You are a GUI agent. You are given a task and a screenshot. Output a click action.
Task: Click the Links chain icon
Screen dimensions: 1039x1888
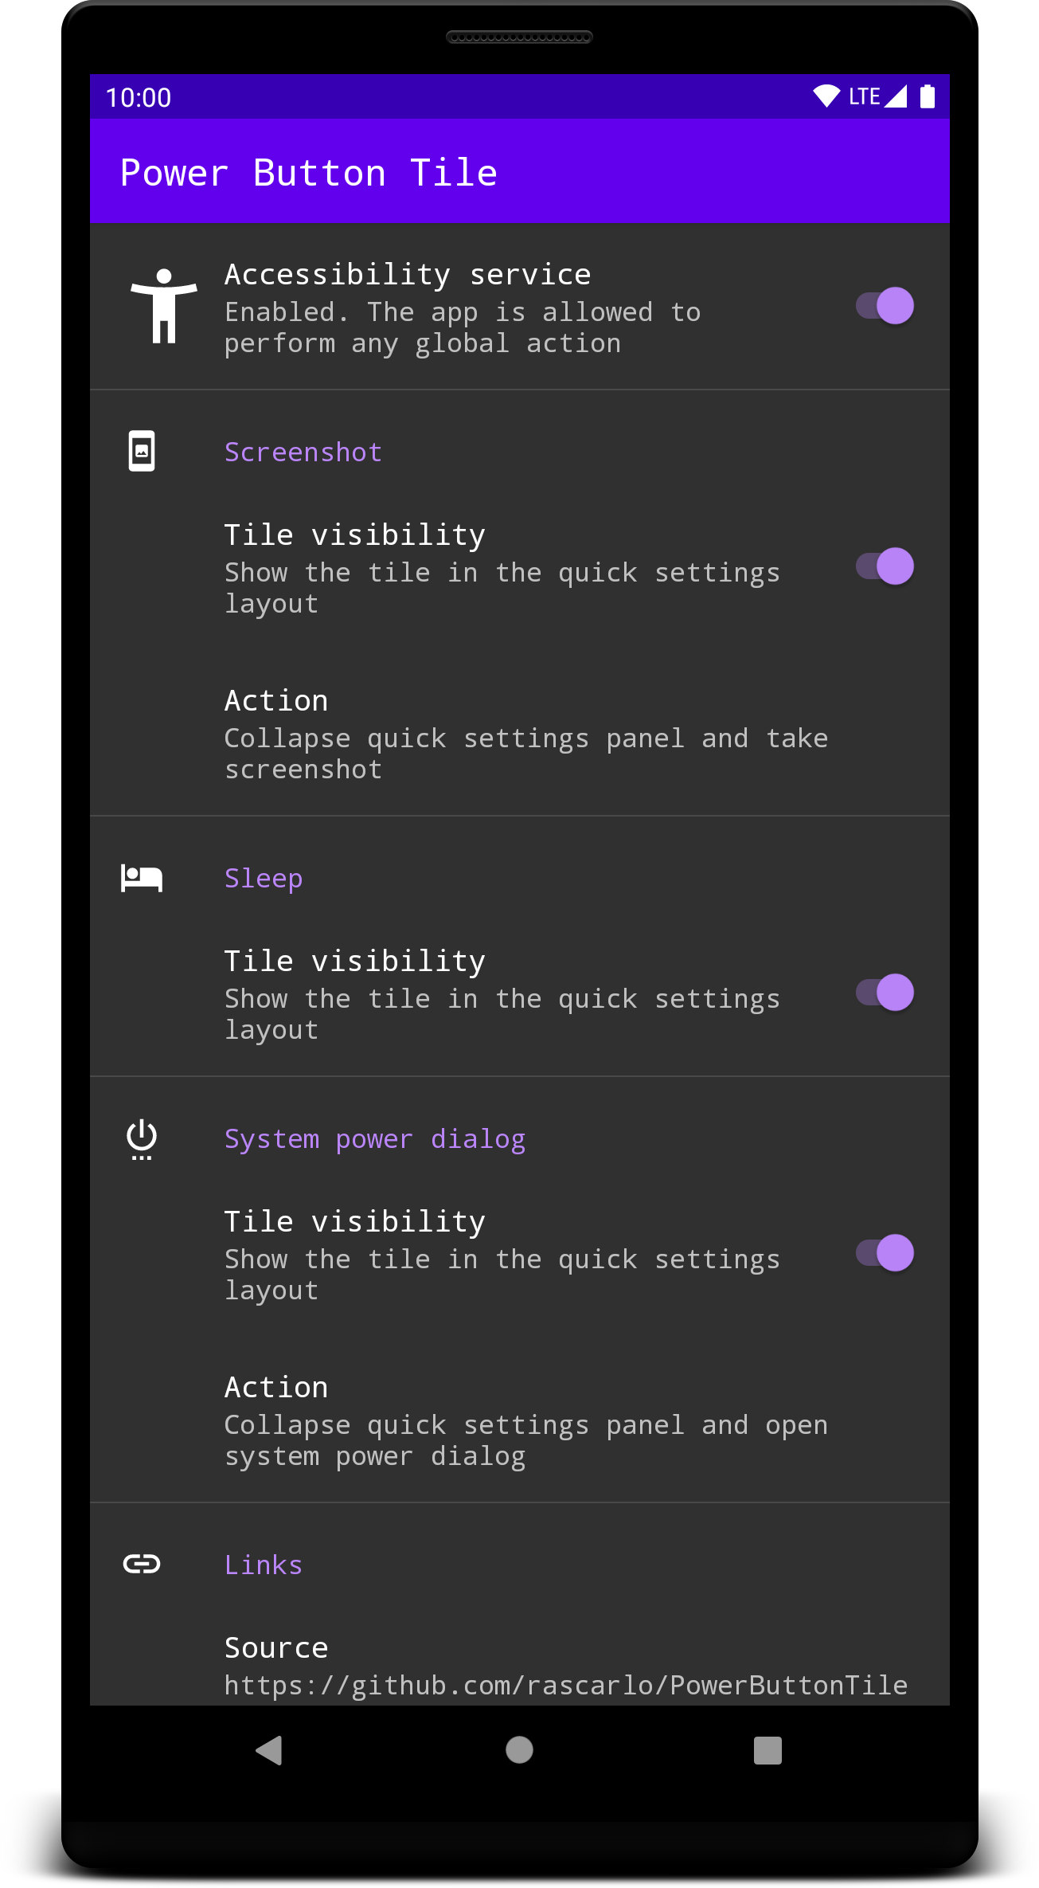point(142,1564)
